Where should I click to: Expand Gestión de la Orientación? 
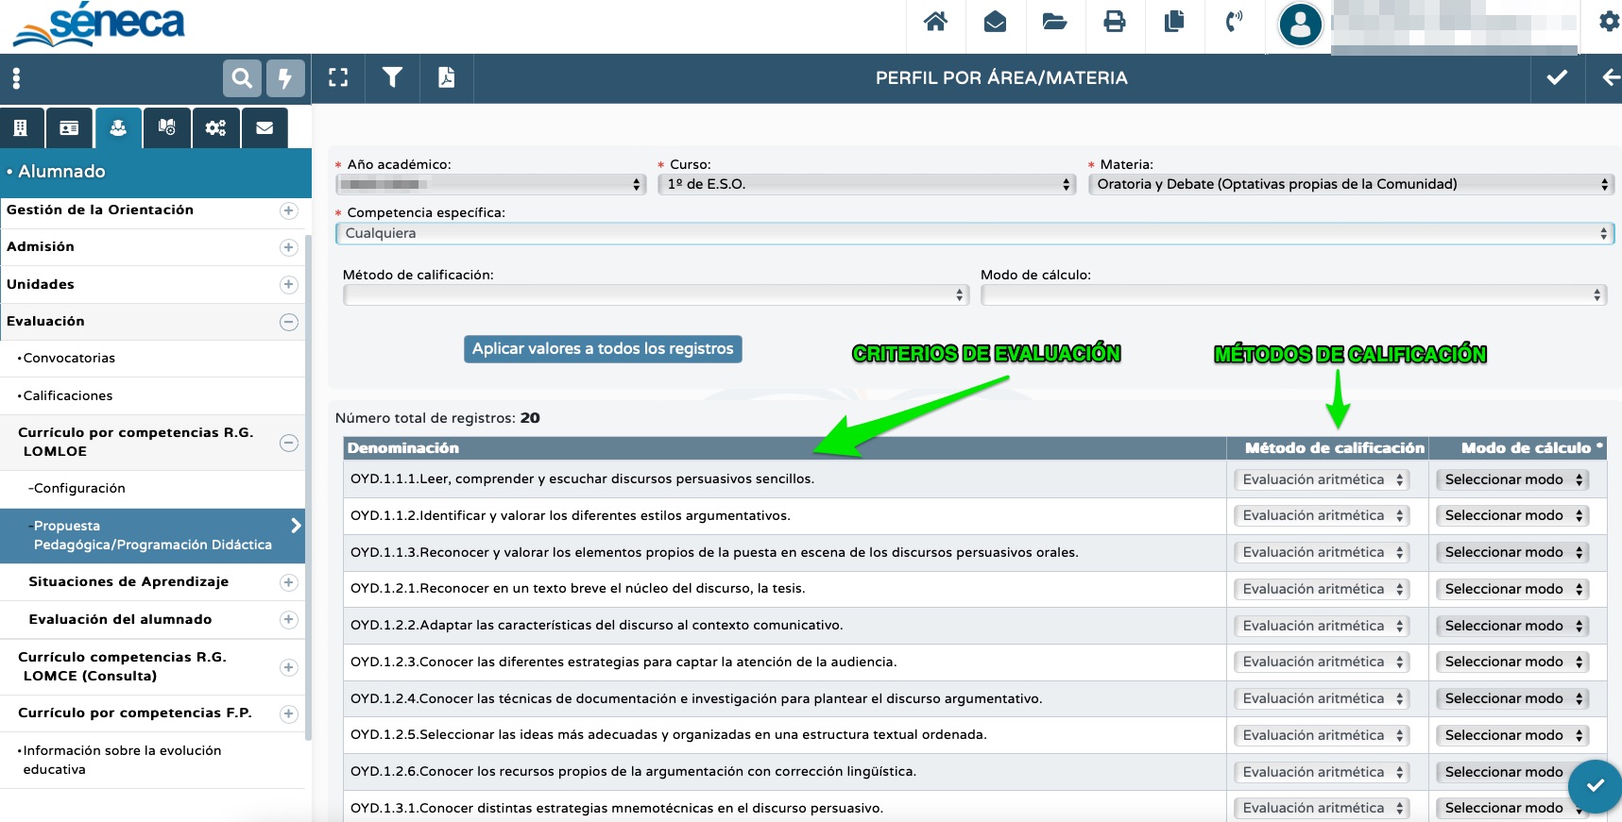[289, 210]
